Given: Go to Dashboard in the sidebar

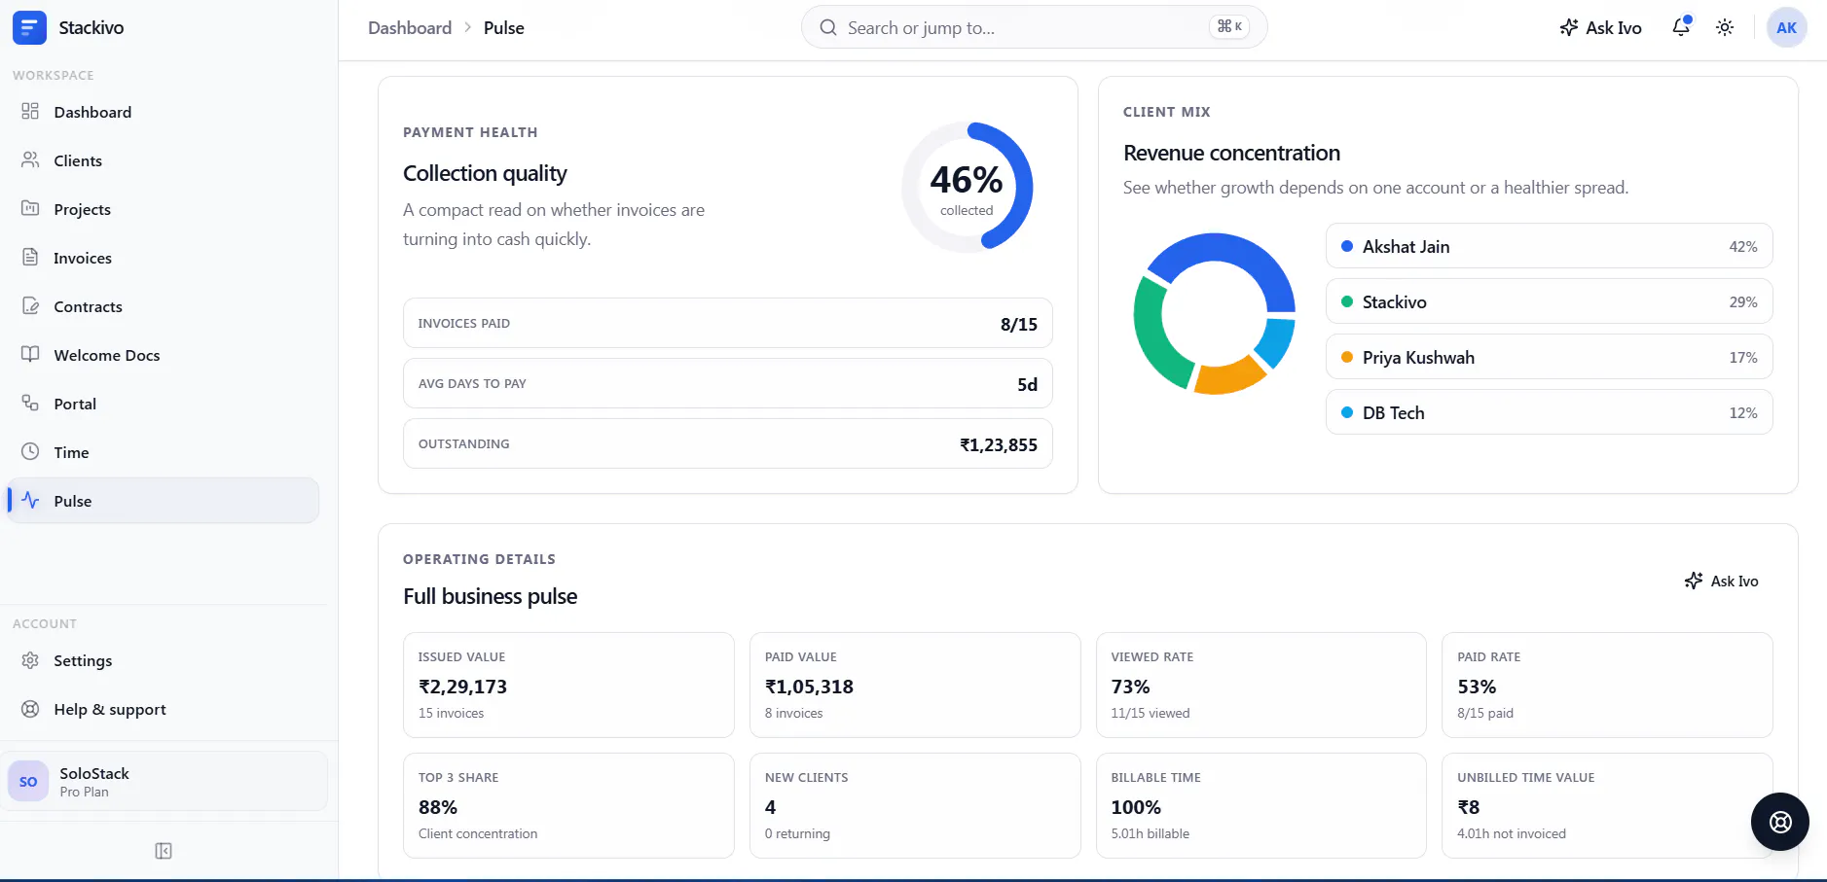Looking at the screenshot, I should [164, 112].
